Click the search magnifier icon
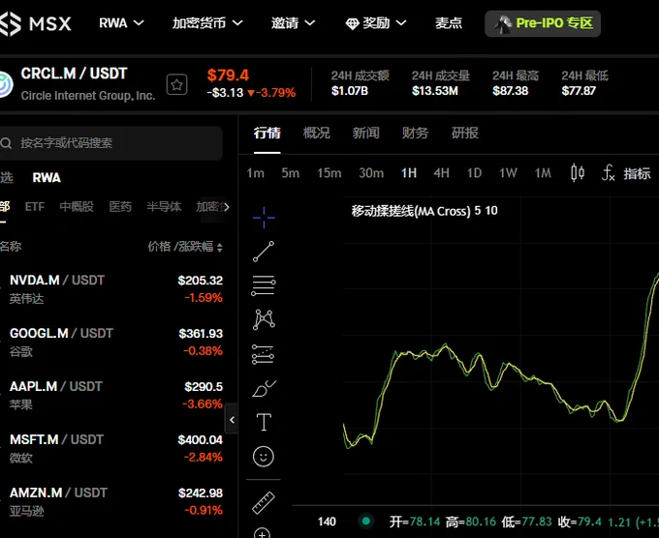 coord(6,143)
